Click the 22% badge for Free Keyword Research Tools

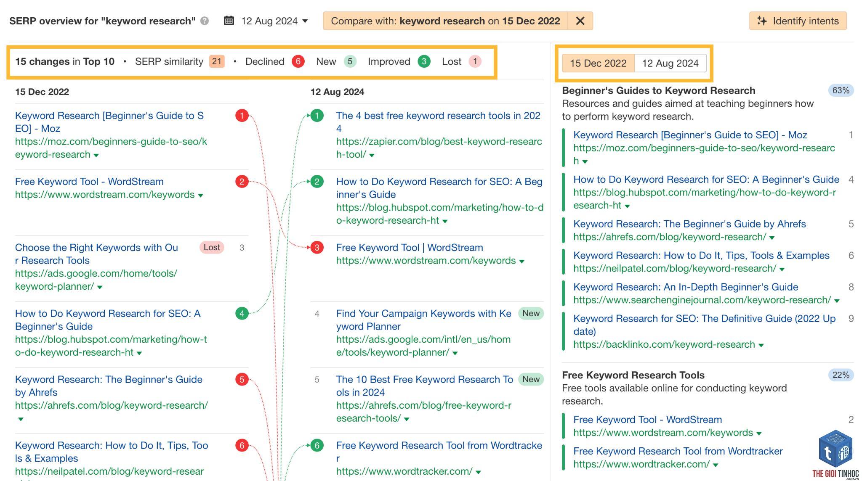[x=841, y=375]
